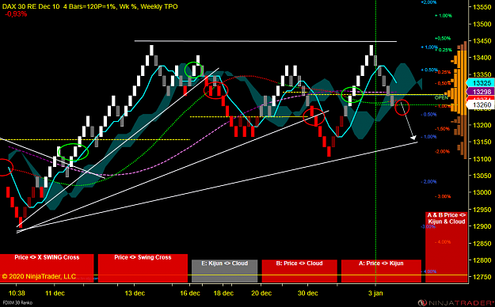Click the 12750 price axis label
Screen dimensions: 495x307
(482, 277)
